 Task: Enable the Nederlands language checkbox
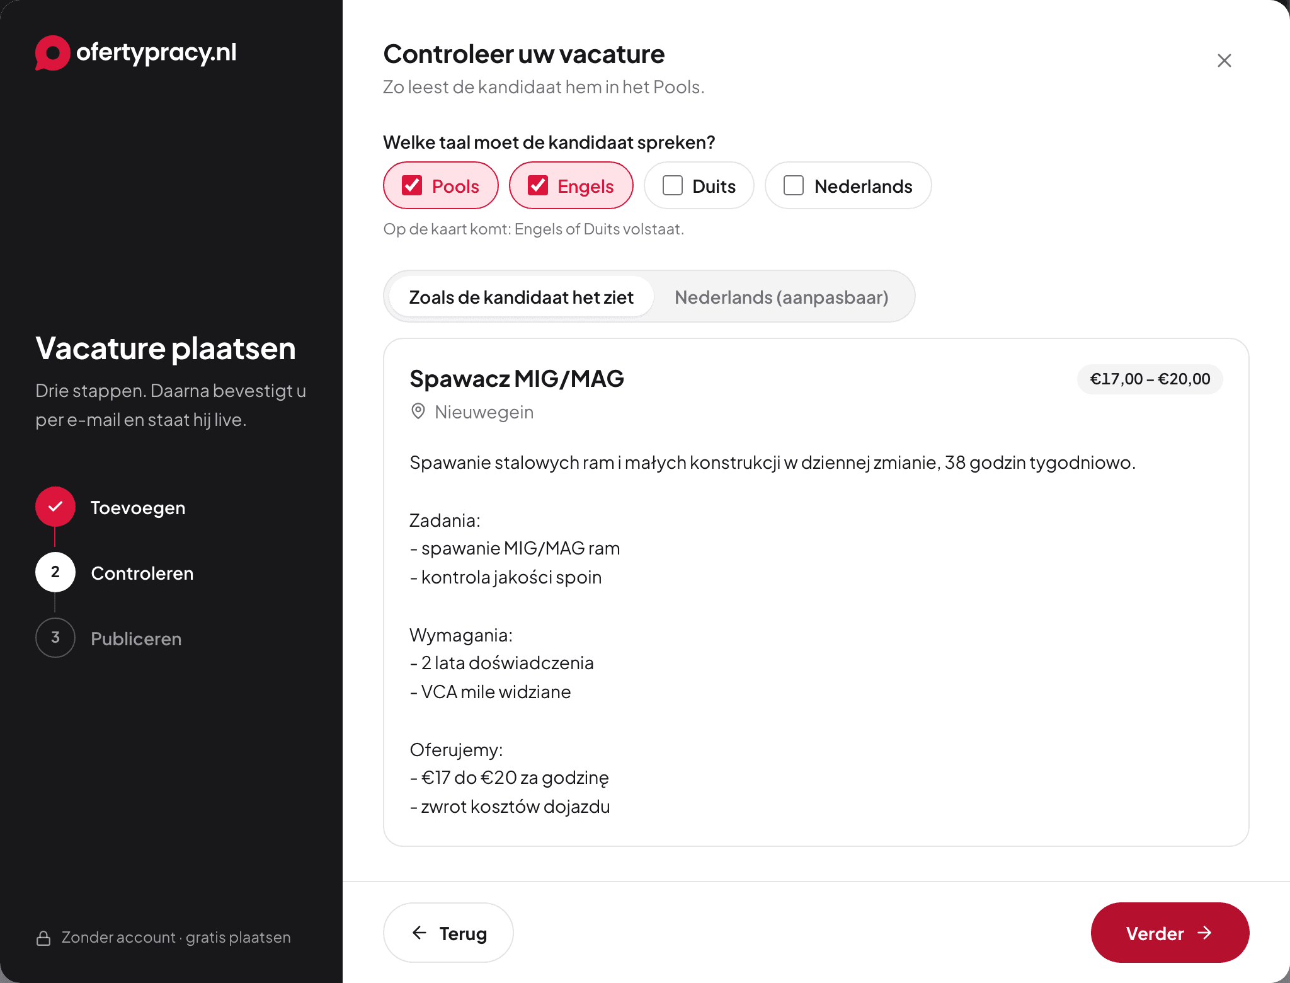click(794, 185)
